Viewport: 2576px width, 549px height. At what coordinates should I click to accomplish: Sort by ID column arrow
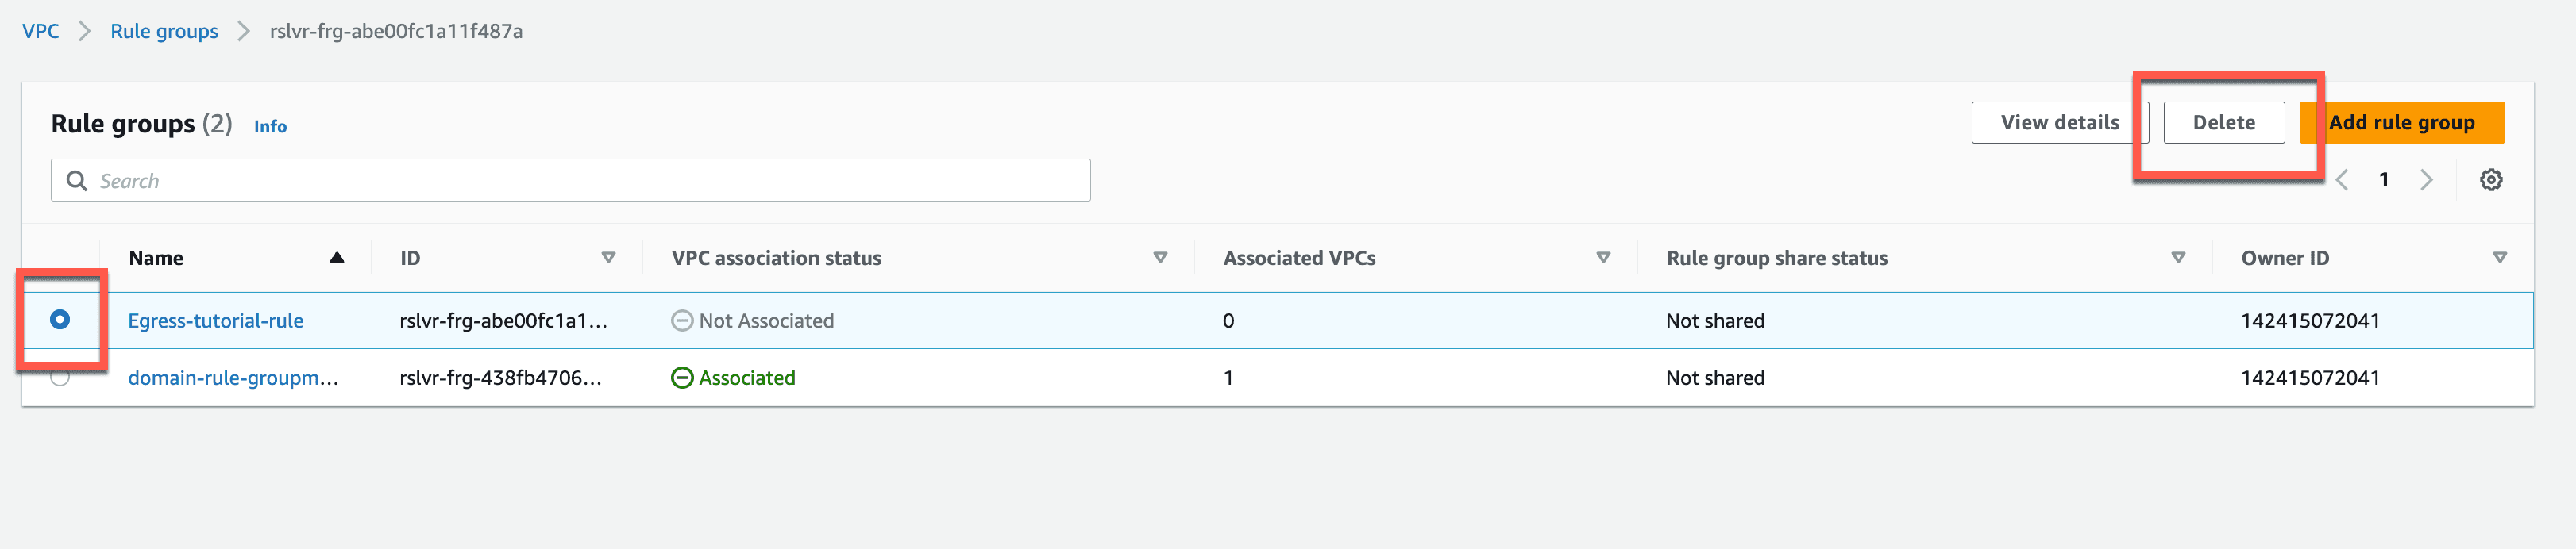click(x=608, y=258)
